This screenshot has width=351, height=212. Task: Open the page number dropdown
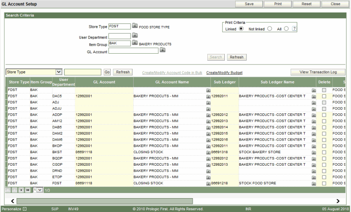[38, 190]
